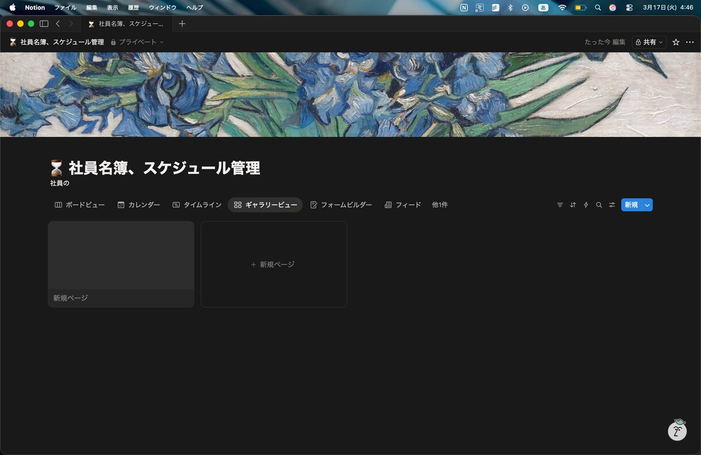Click the 社員の description text
701x455 pixels.
point(60,183)
